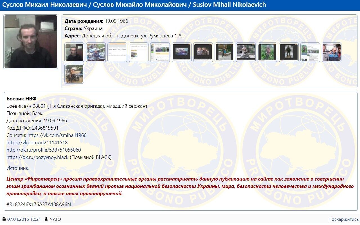
Task: Open the small seated-man portrait gallery thumbnail
Action: tap(74, 52)
